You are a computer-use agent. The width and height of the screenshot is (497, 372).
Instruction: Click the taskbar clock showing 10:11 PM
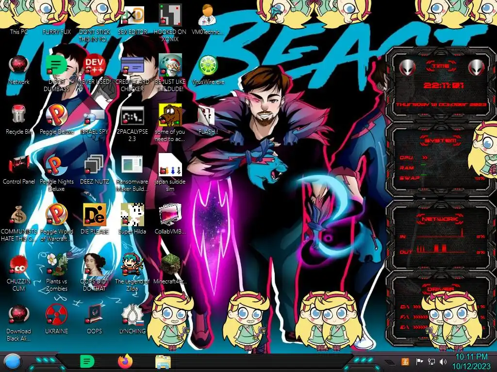pos(471,361)
